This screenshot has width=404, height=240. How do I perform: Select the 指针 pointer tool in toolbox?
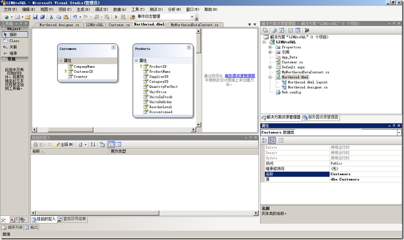pos(15,34)
